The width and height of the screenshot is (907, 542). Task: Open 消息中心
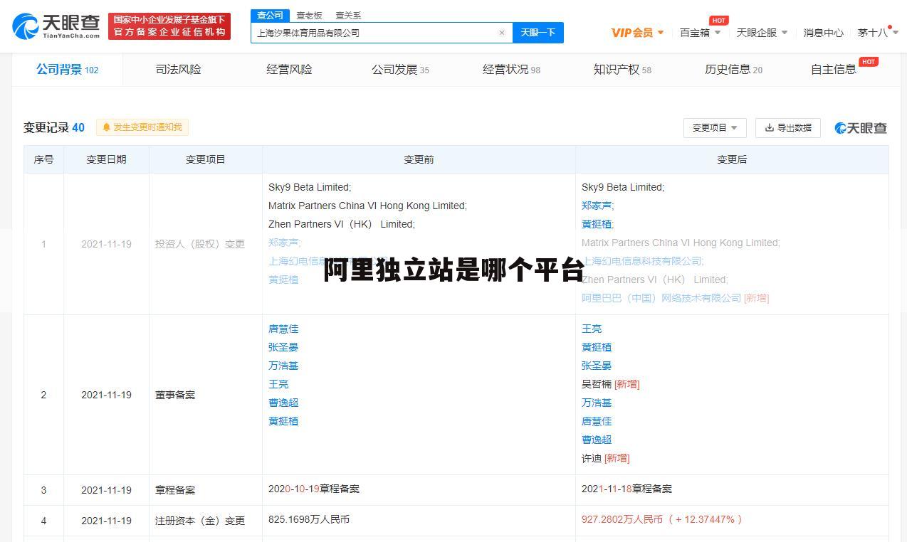pos(823,33)
